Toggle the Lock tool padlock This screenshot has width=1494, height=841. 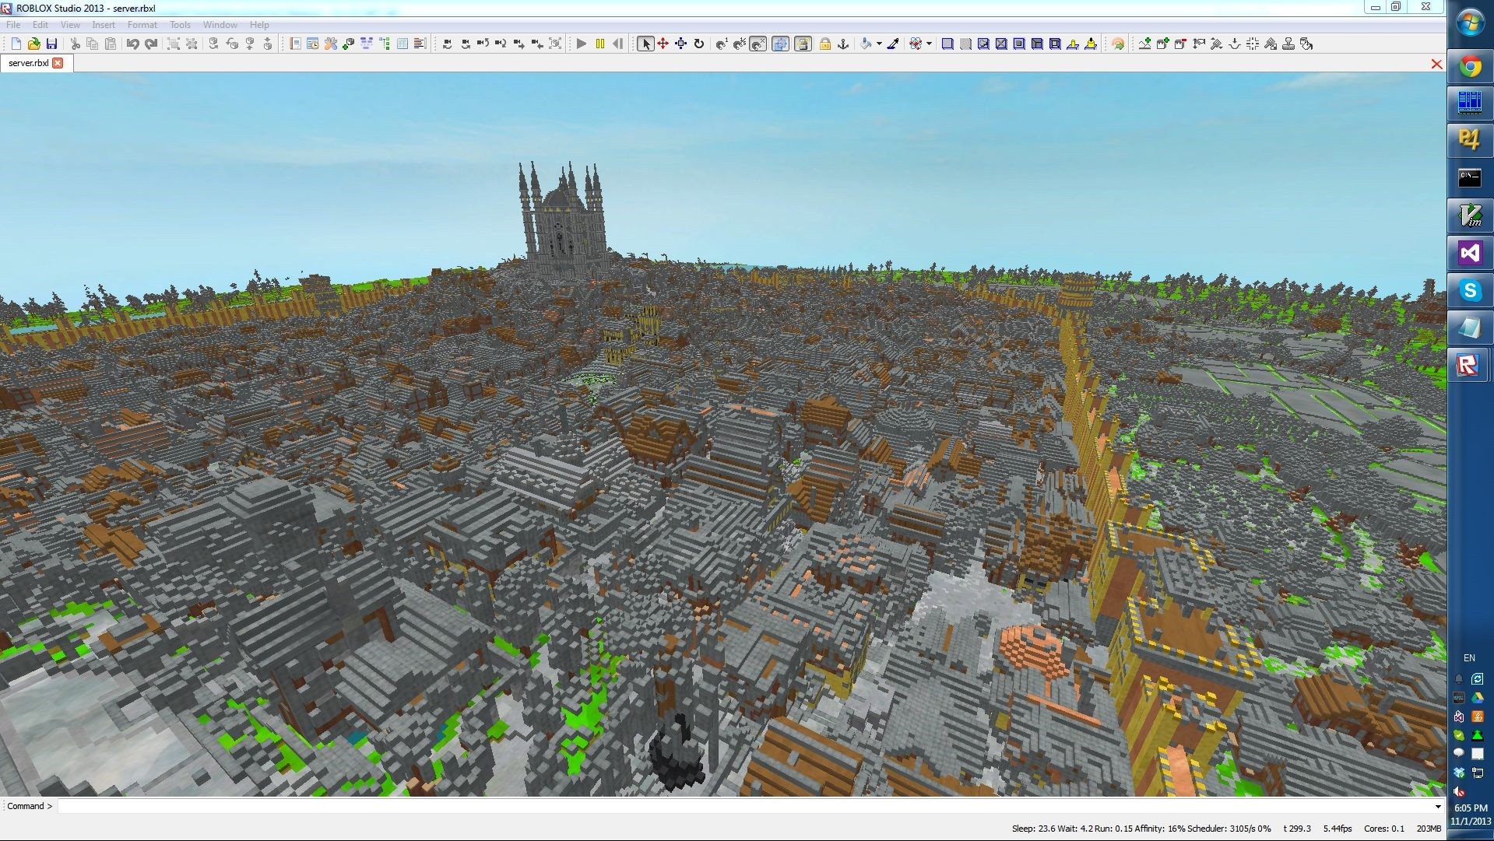point(824,44)
